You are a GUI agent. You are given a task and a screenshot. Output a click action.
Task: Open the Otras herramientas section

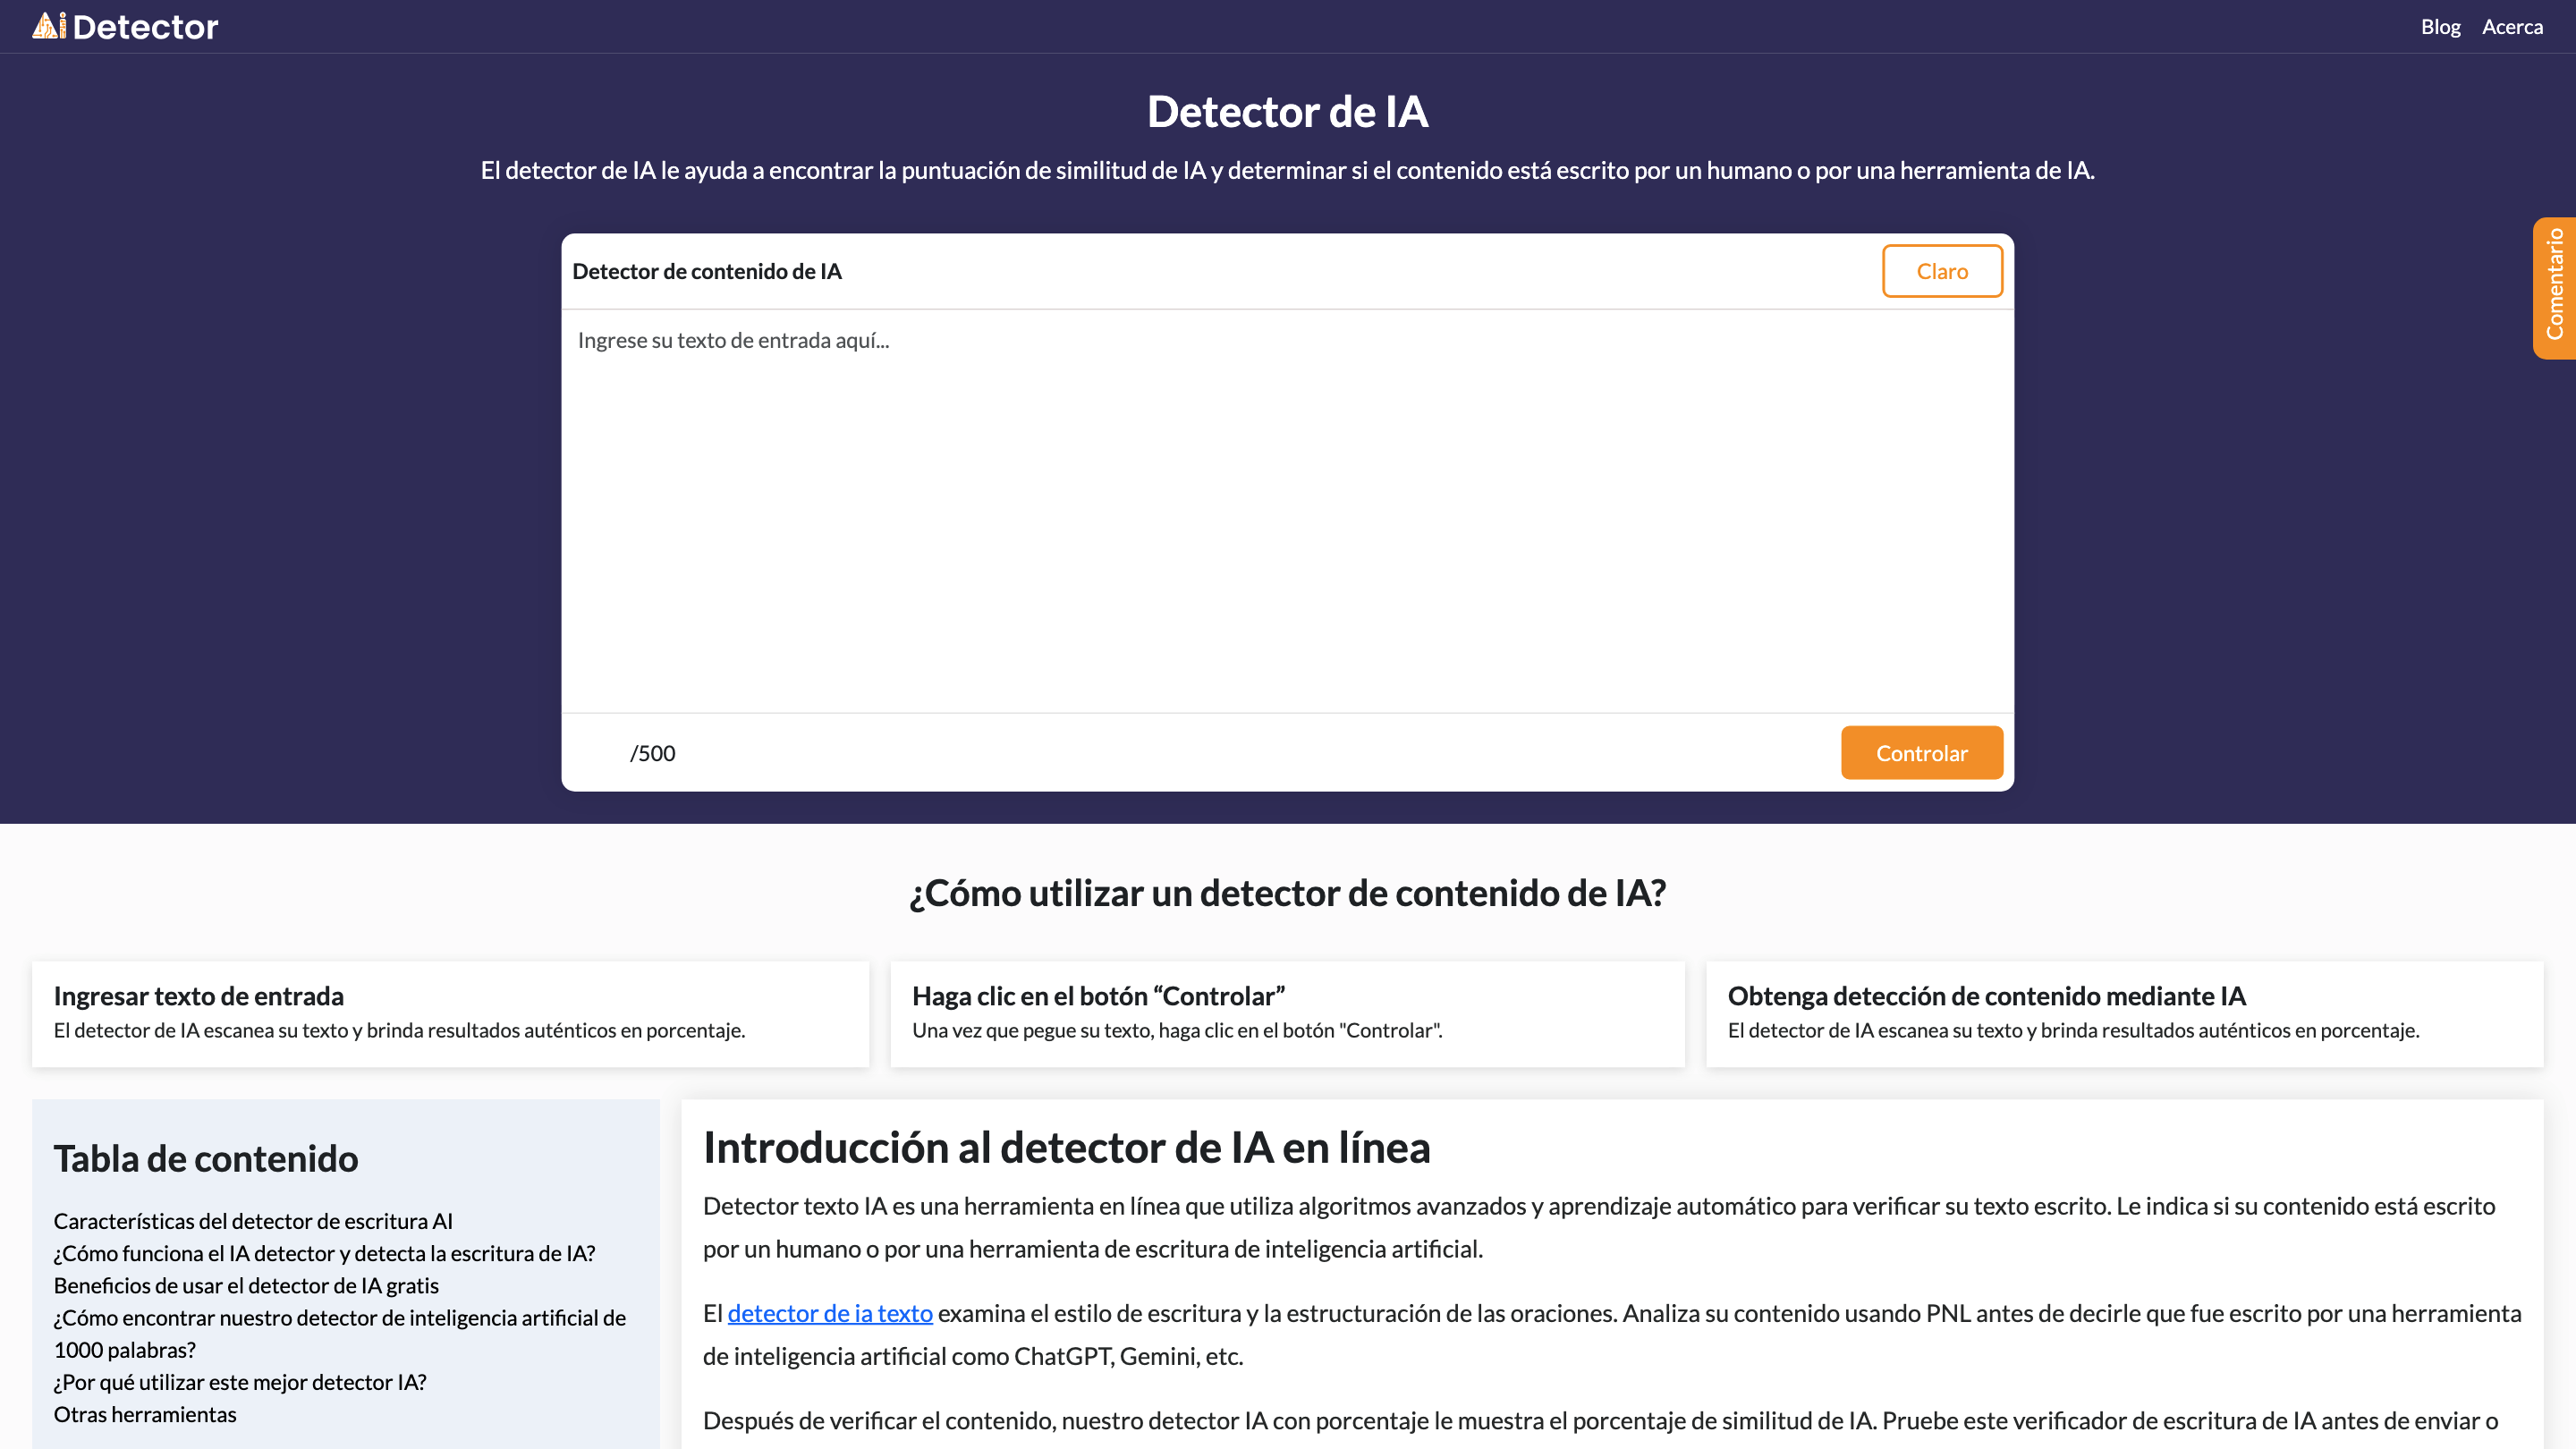point(145,1413)
